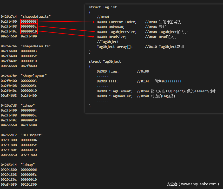Click the address 0426a7c4 in the dump
This screenshot has height=189, width=223.
click(x=9, y=16)
